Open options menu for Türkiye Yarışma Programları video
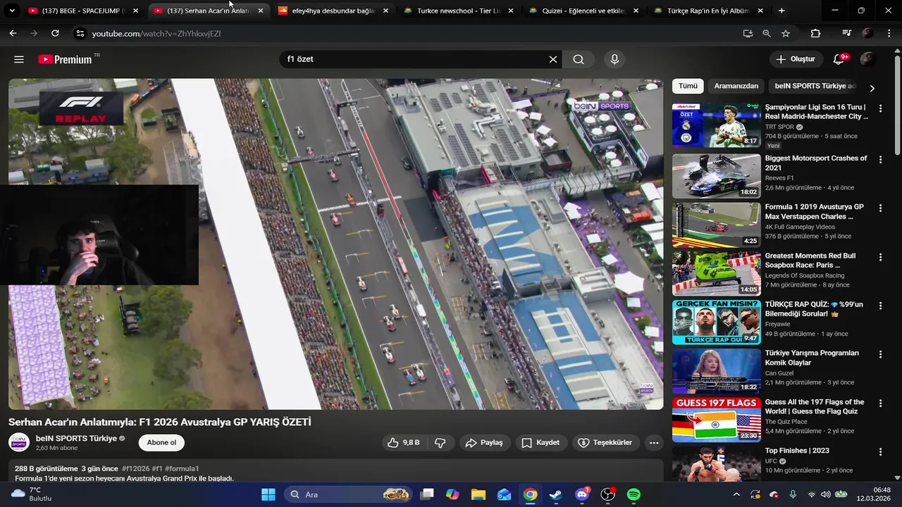Image resolution: width=902 pixels, height=507 pixels. coord(880,354)
